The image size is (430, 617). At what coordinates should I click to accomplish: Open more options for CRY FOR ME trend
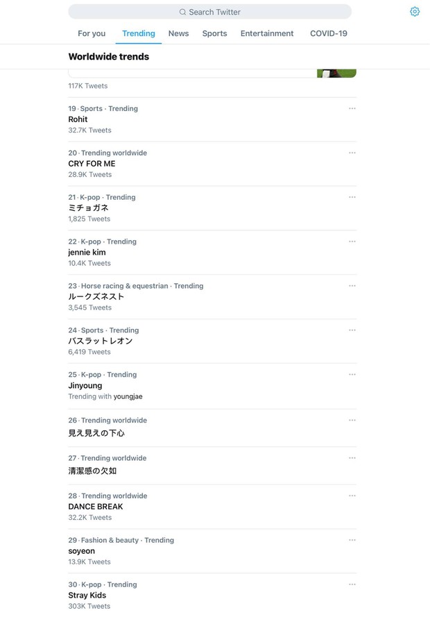coord(352,153)
